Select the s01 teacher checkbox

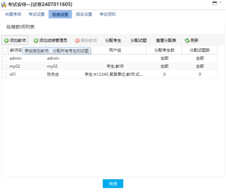click(5, 75)
